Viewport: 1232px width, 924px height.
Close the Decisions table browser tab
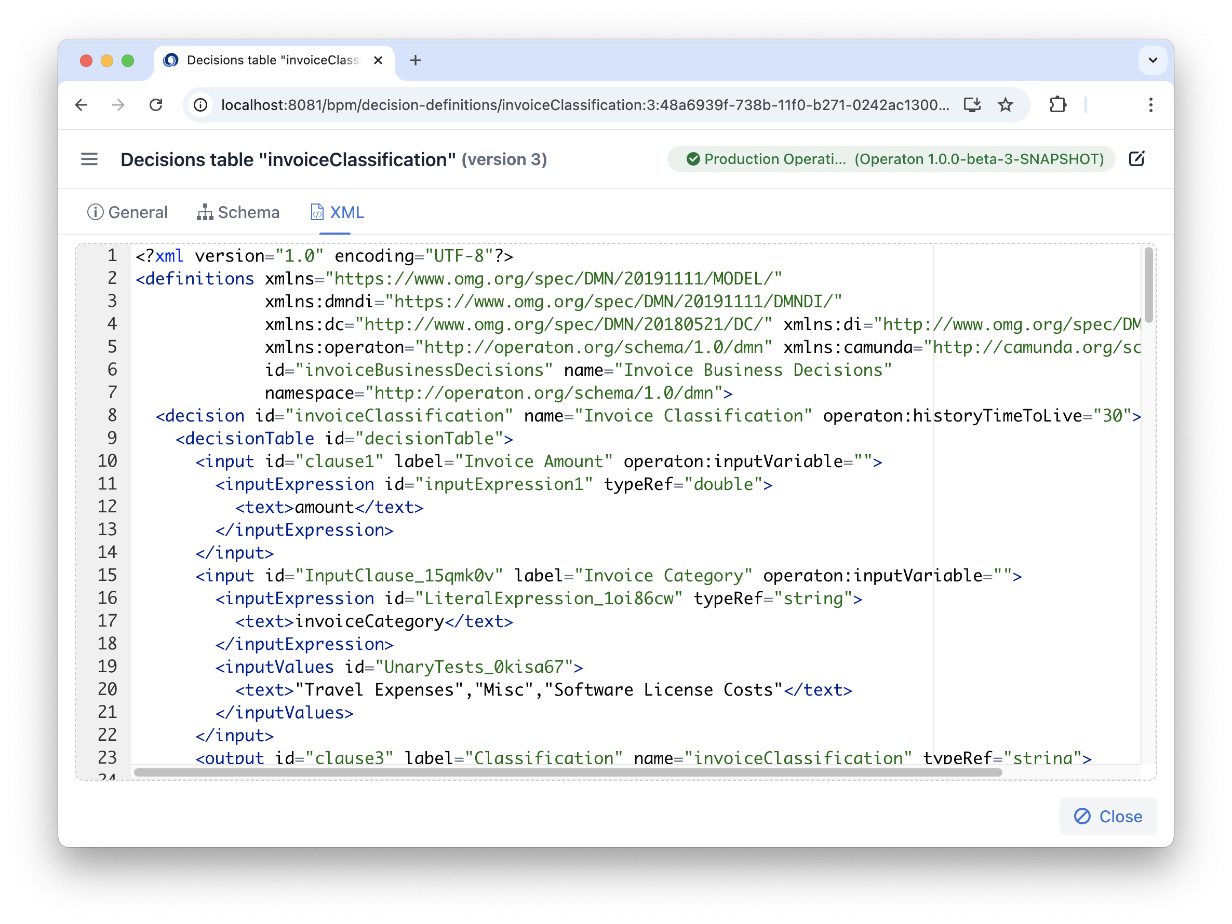378,60
